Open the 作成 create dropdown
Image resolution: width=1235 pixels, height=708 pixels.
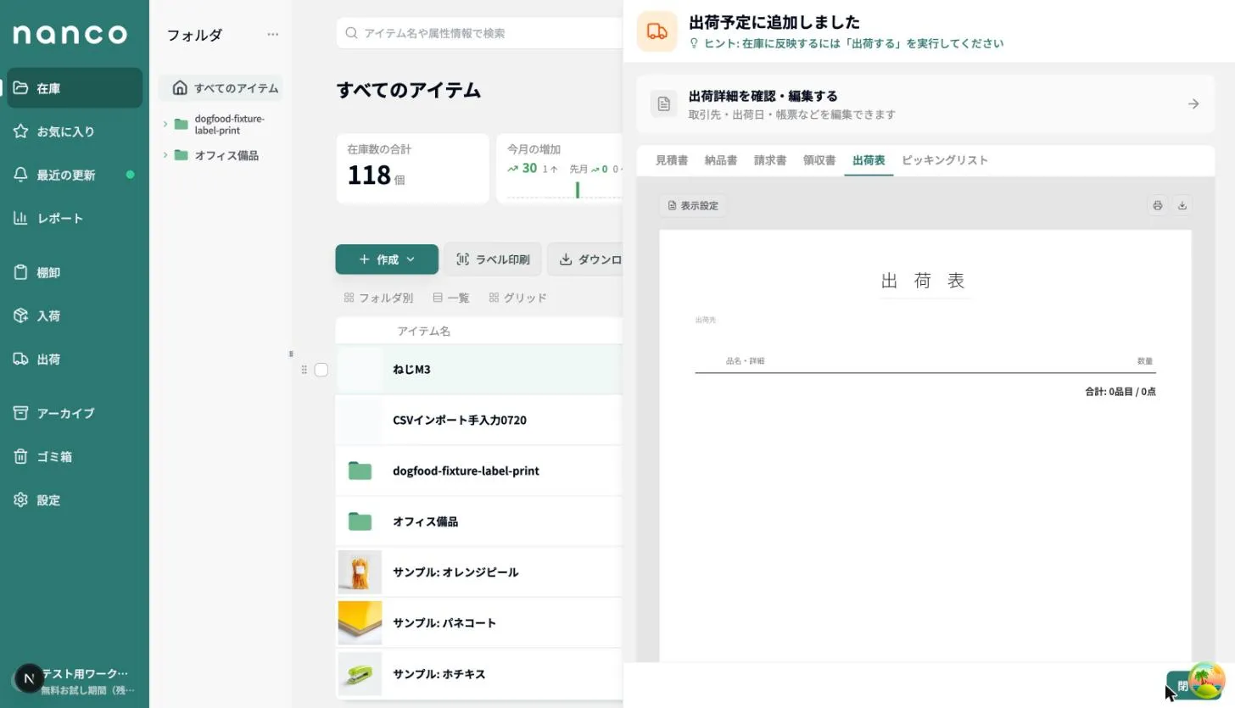[x=387, y=259]
